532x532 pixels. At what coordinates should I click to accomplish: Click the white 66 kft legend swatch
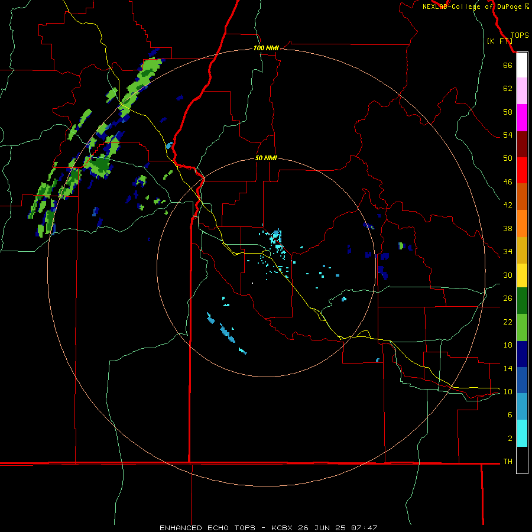tap(522, 65)
